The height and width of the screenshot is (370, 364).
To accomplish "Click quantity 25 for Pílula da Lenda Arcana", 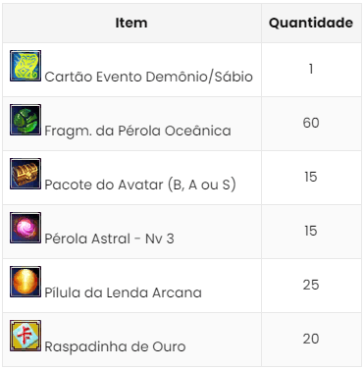I will (x=311, y=285).
